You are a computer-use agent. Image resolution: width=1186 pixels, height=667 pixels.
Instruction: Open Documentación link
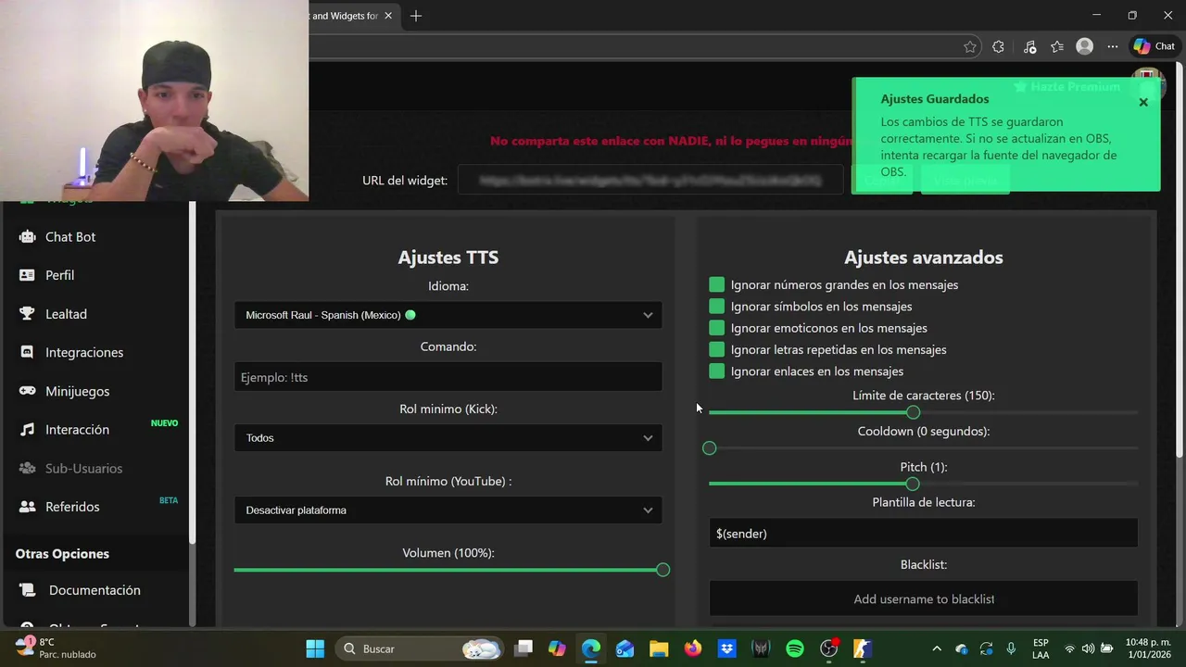coord(95,590)
